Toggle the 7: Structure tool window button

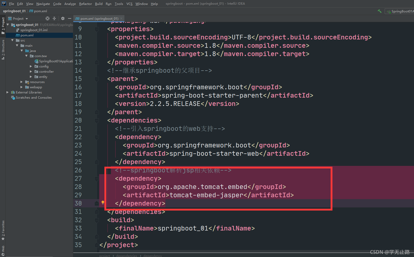point(3,49)
